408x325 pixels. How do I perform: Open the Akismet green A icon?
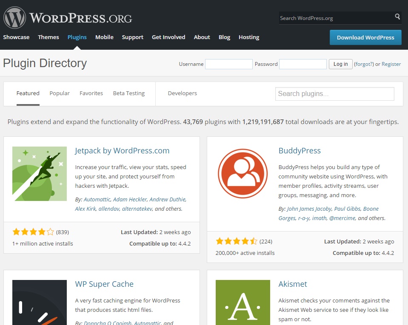pyautogui.click(x=243, y=302)
